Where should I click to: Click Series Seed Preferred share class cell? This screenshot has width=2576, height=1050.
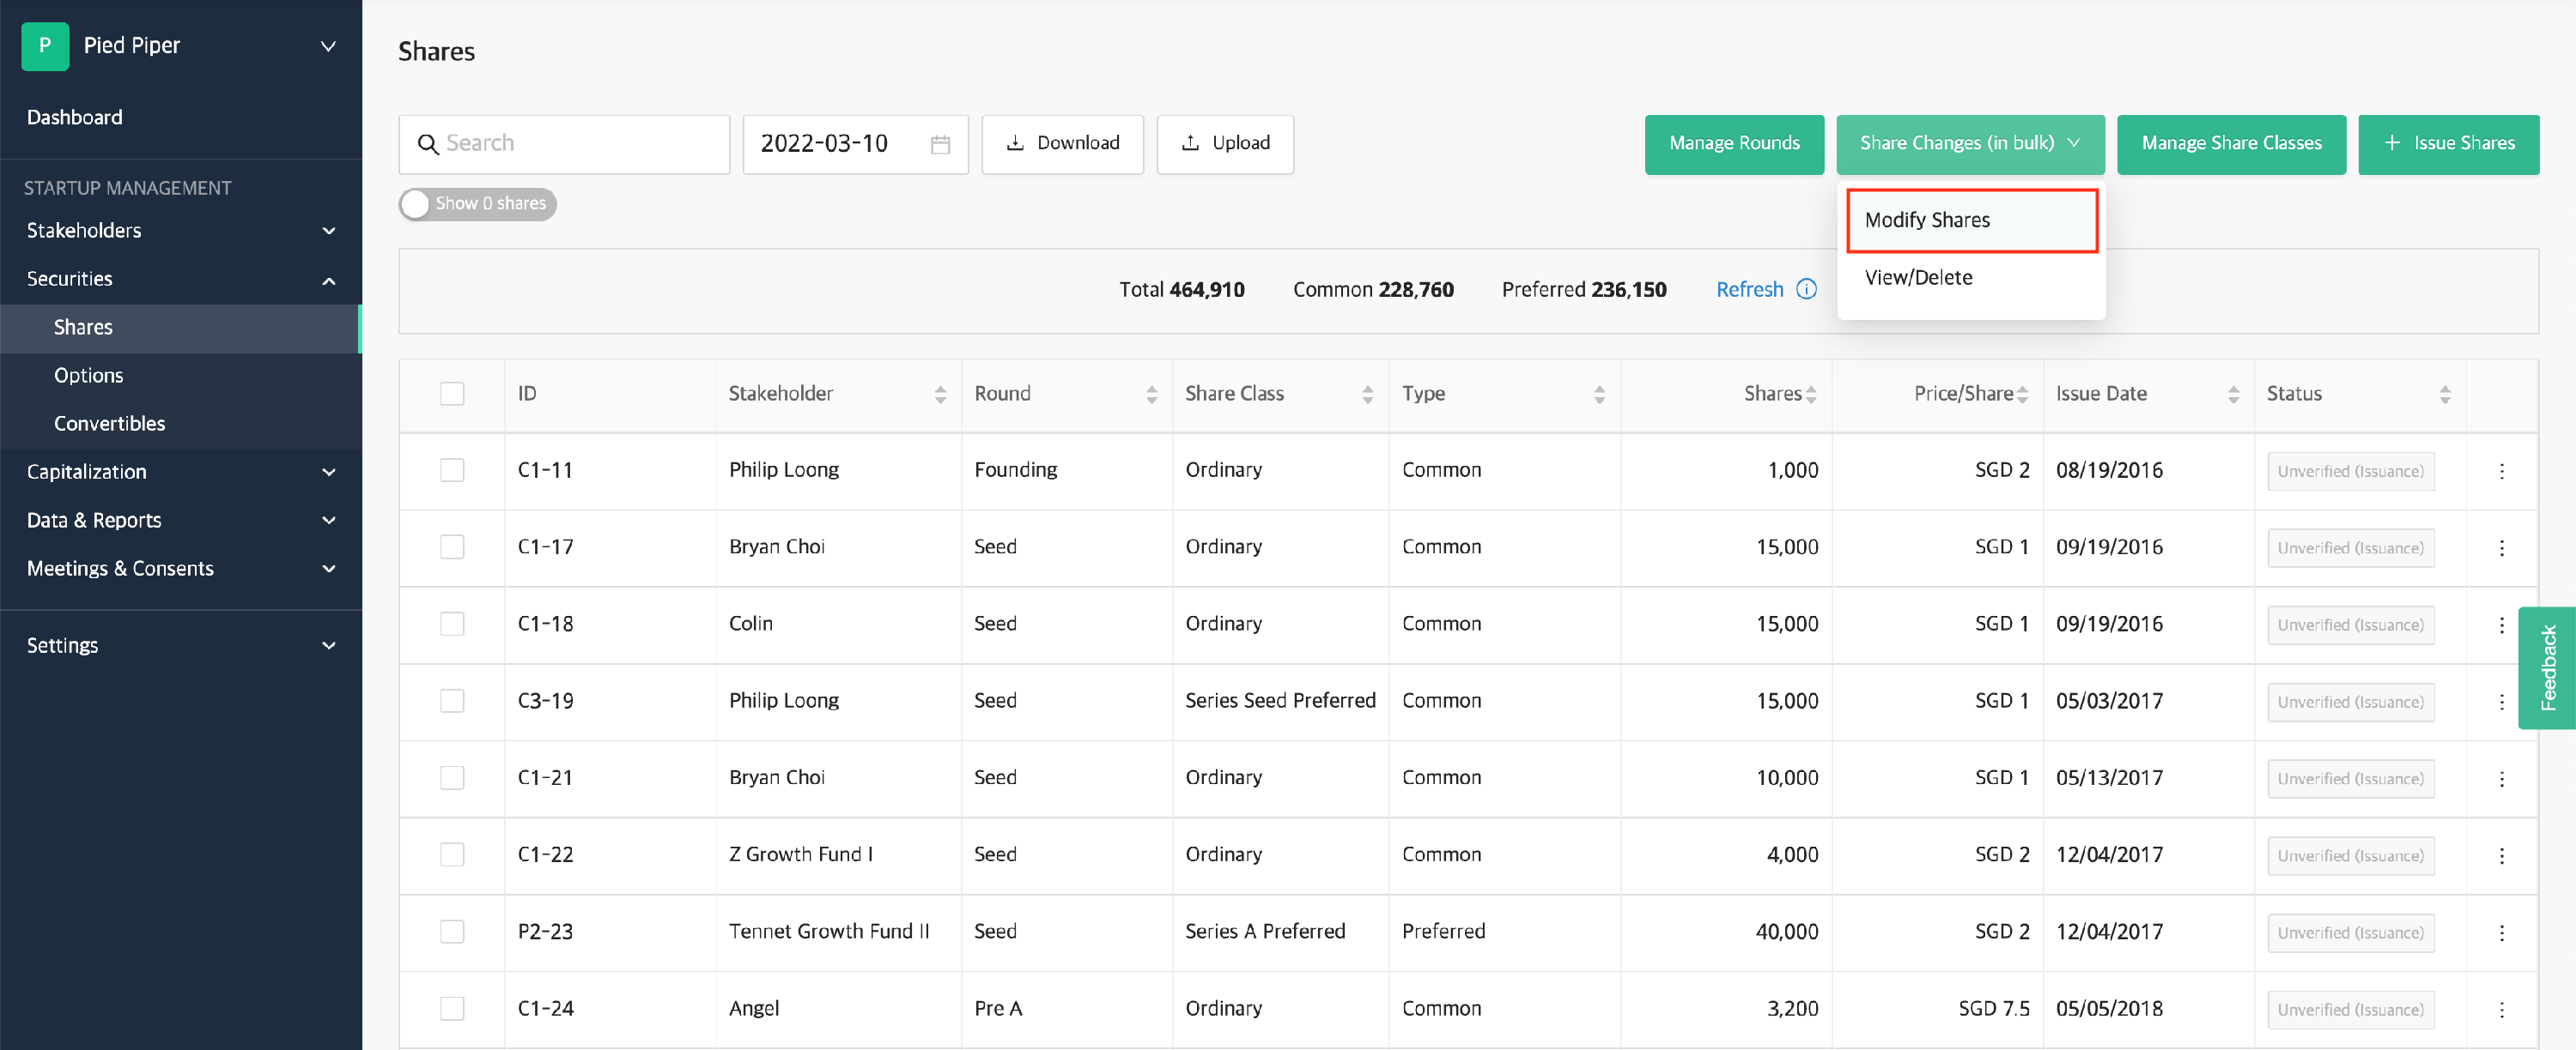1280,702
